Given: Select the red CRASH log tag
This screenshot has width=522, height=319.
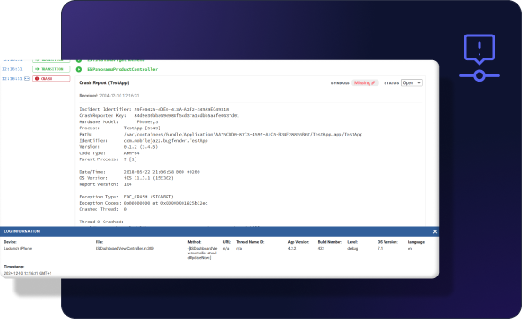Looking at the screenshot, I should click(51, 79).
